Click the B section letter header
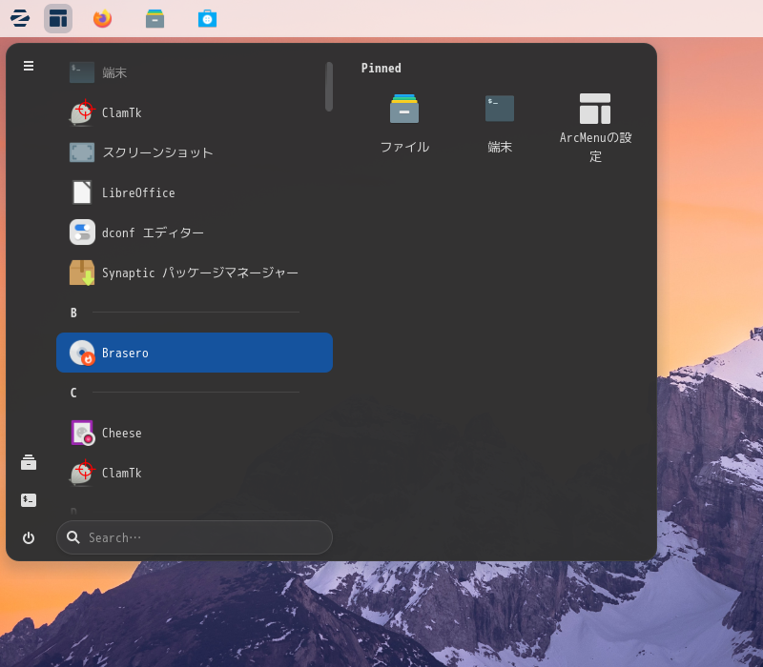Viewport: 763px width, 667px height. 73,313
